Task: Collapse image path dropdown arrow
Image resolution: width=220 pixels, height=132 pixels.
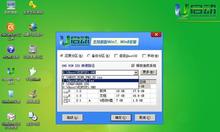Action: point(136,73)
